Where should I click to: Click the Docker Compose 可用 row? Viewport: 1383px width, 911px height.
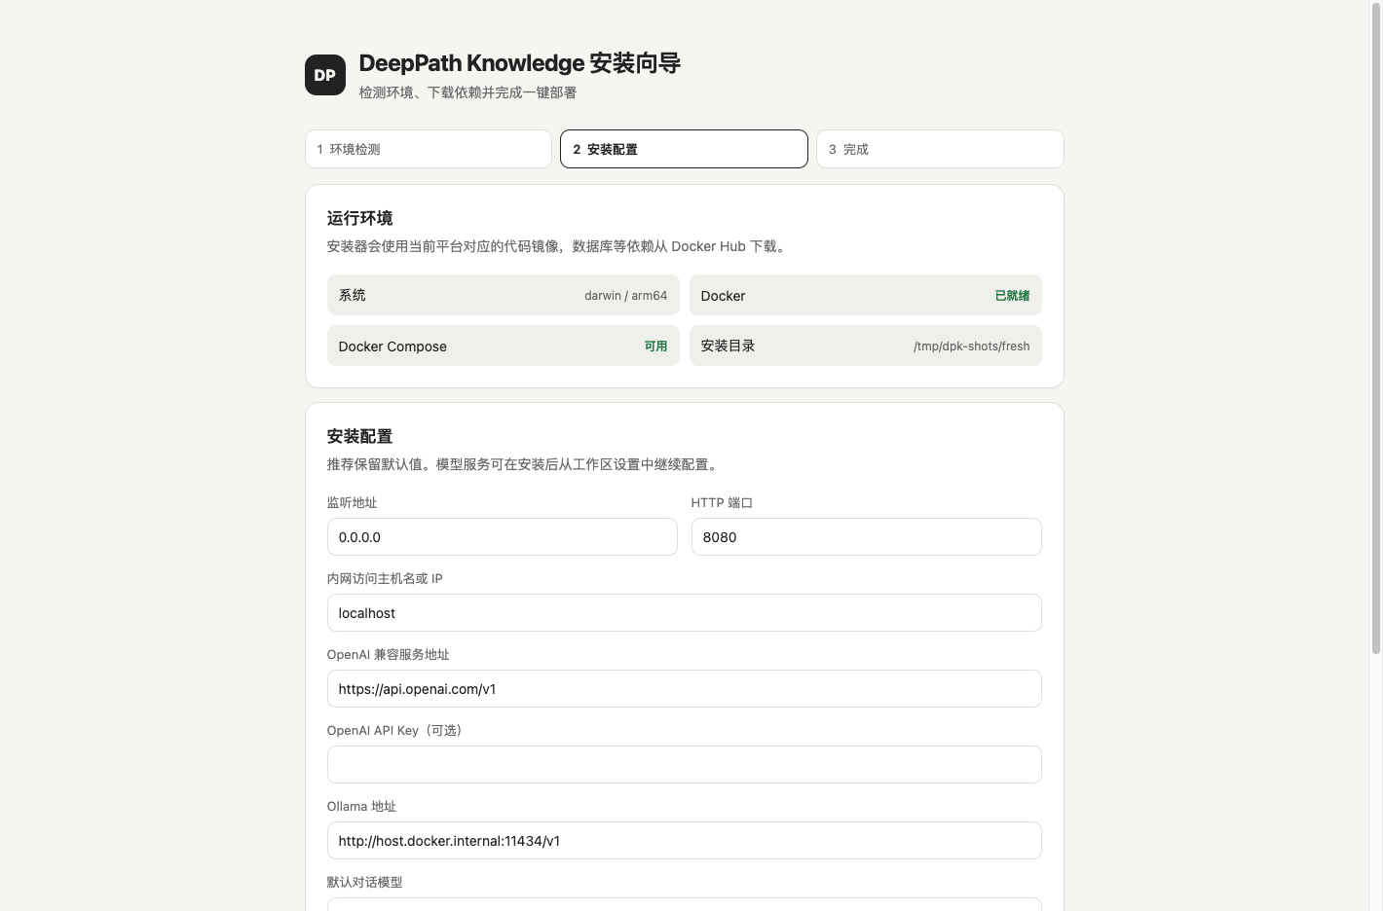tap(504, 346)
